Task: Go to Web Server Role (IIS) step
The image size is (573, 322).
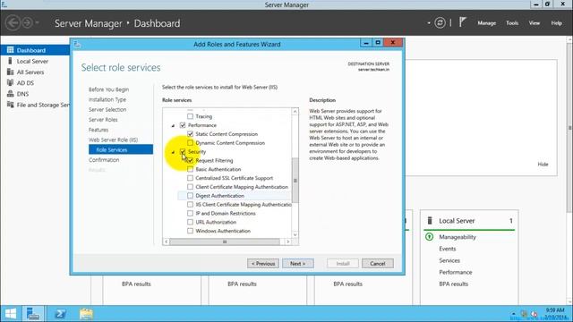Action: pos(114,140)
